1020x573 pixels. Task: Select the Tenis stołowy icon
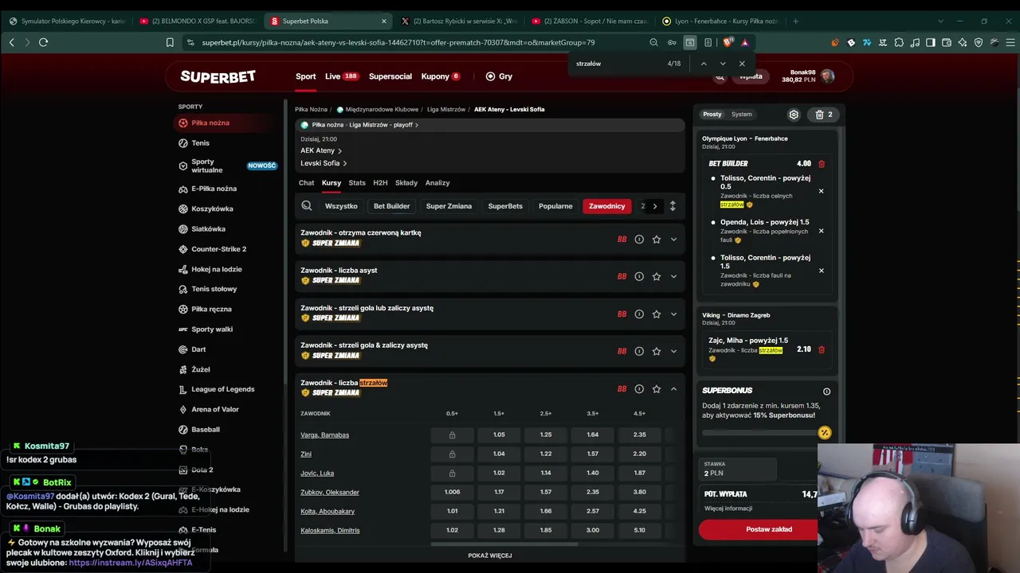183,289
